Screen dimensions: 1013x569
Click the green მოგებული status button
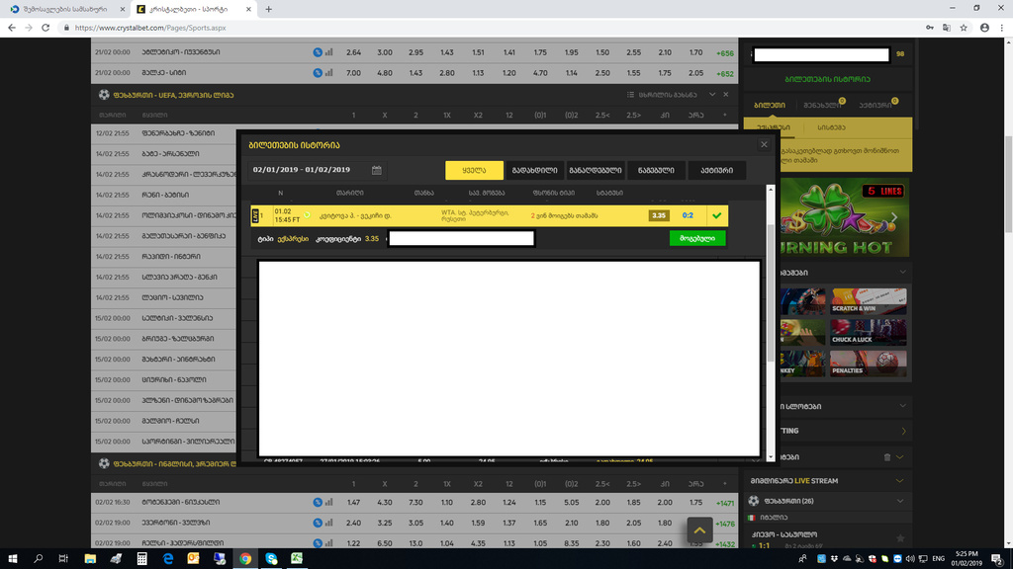click(x=697, y=238)
